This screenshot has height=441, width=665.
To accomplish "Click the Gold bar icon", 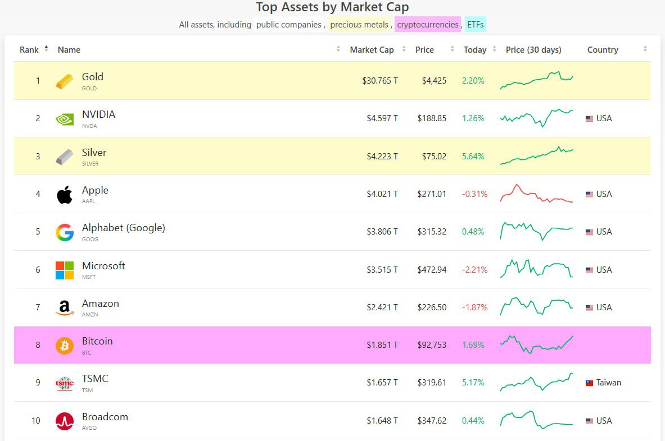I will click(x=65, y=81).
